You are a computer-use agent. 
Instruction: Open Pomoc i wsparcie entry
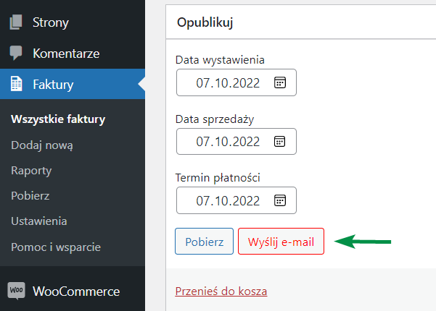point(56,247)
